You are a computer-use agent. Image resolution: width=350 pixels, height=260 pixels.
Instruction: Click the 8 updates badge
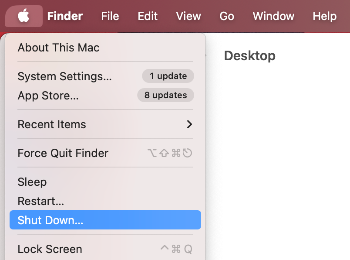pos(165,95)
